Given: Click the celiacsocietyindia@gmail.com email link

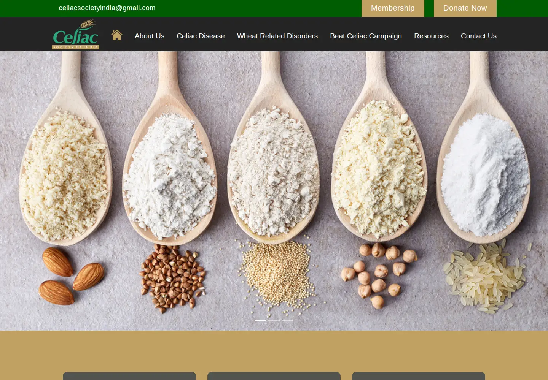Looking at the screenshot, I should tap(107, 8).
